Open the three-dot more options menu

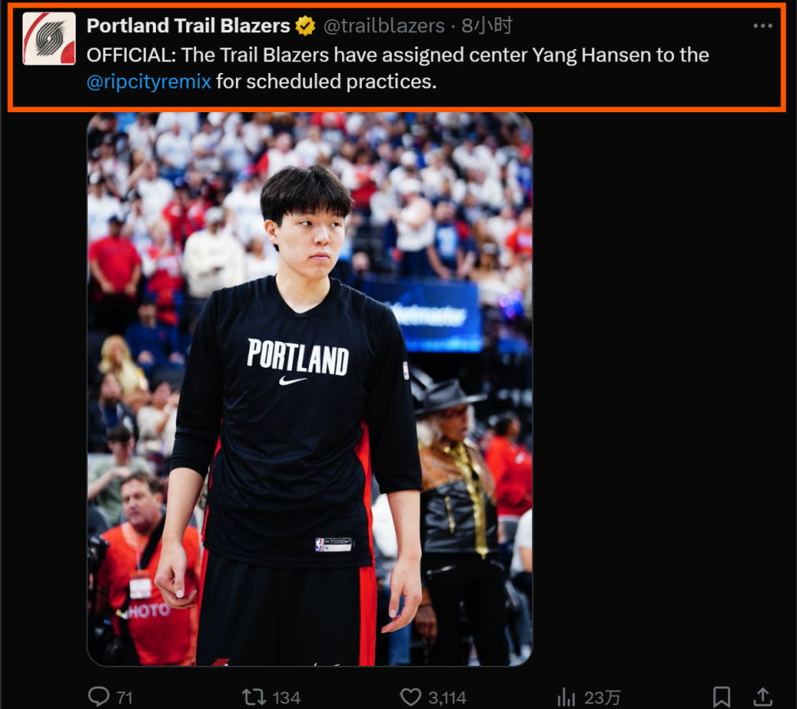[762, 27]
